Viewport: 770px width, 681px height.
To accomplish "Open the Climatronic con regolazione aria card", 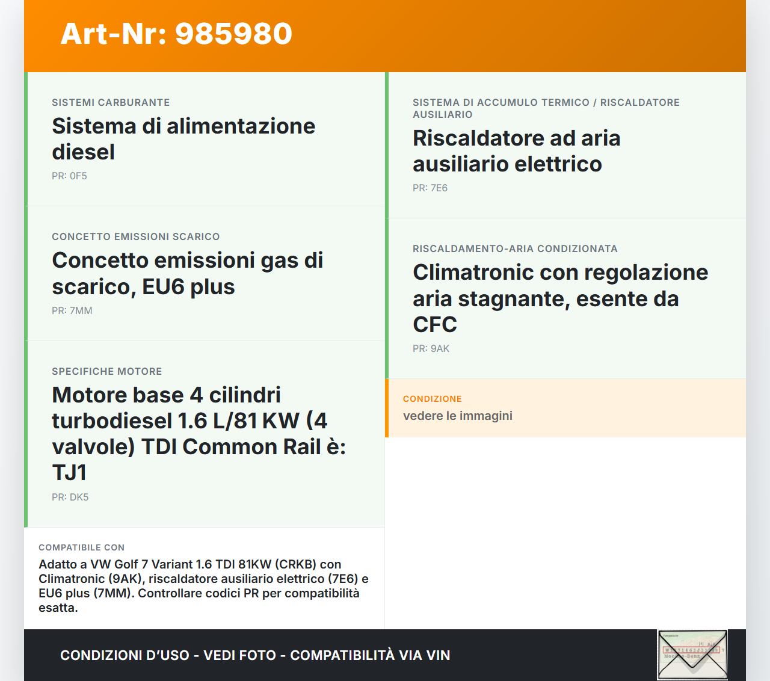I will click(x=560, y=298).
